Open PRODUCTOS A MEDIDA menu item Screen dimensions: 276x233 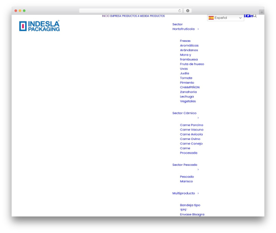click(x=135, y=16)
